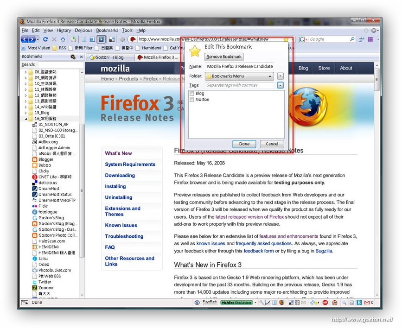
Task: Click the gear icon beside address bar
Action: click(122, 39)
